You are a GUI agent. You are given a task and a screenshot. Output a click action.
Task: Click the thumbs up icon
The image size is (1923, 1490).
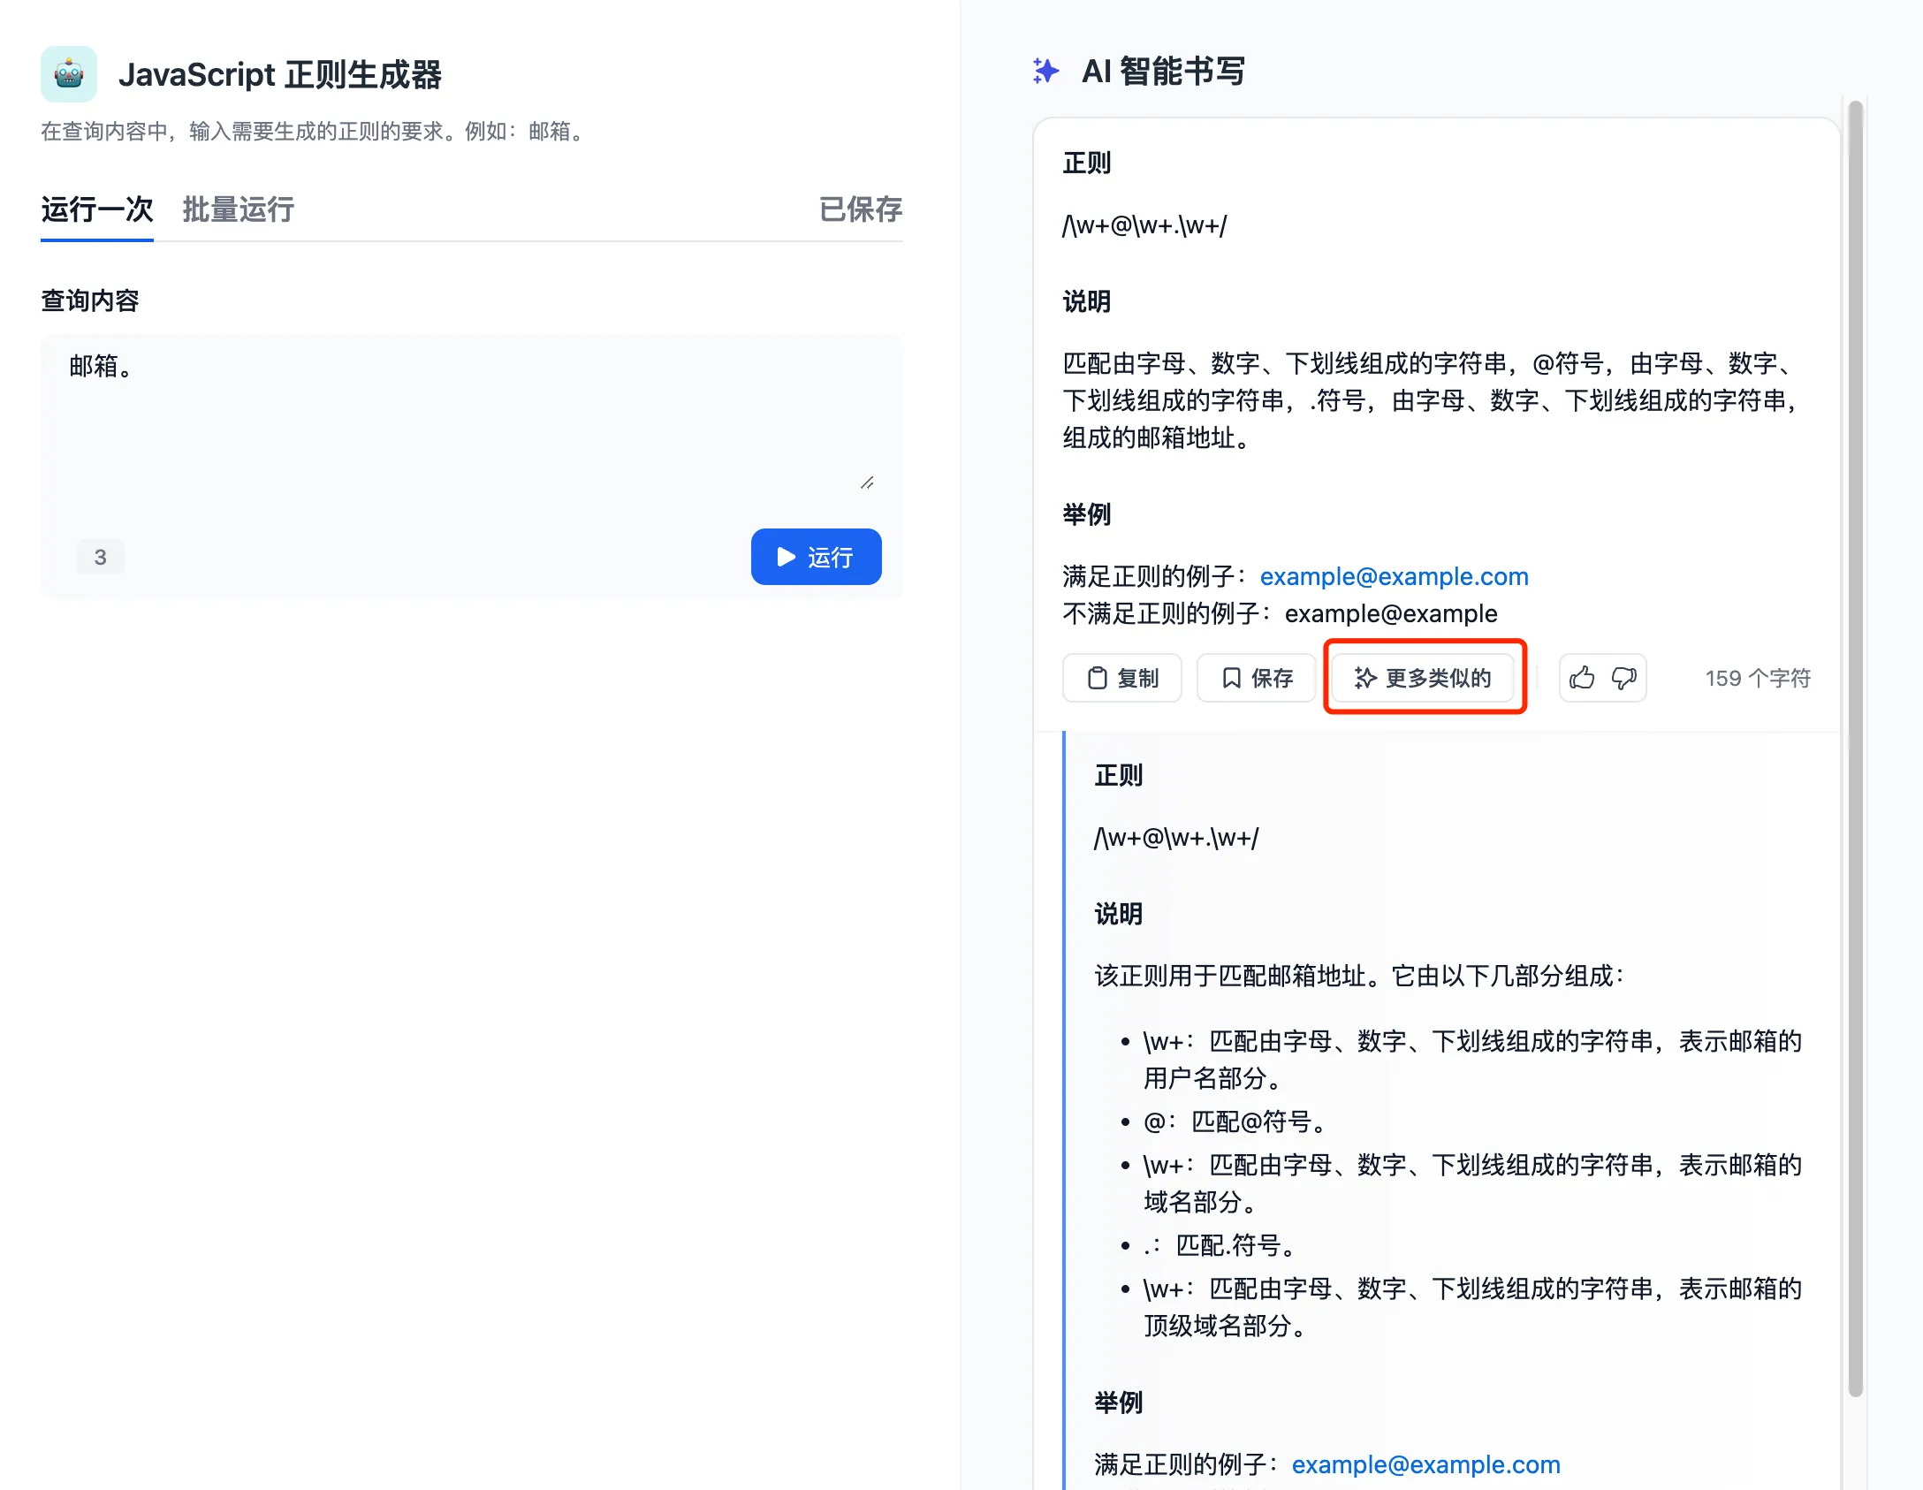[1582, 678]
